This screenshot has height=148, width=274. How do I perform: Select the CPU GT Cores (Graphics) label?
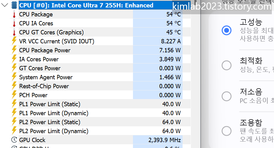[x=51, y=33]
